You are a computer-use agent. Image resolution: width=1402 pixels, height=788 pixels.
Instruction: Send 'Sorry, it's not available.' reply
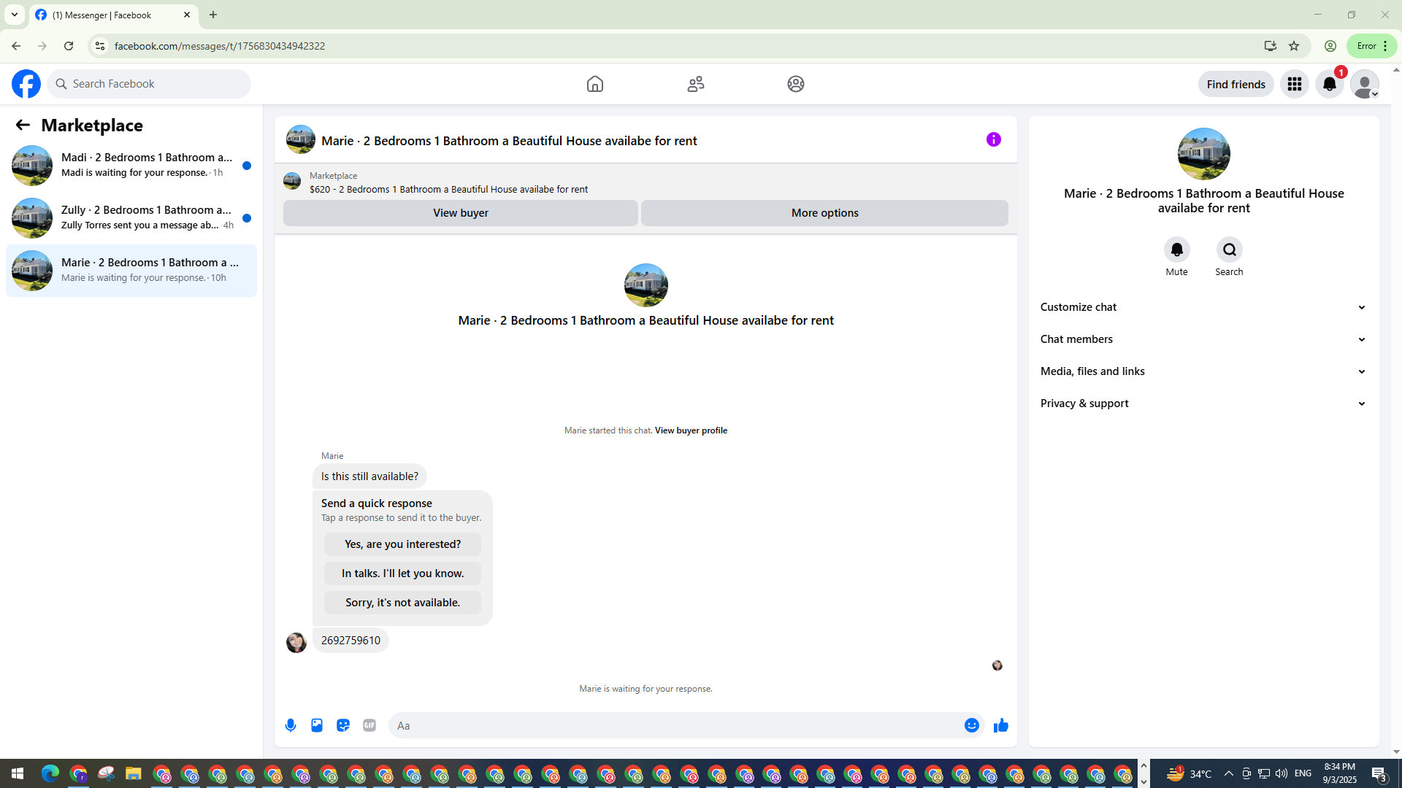click(402, 603)
